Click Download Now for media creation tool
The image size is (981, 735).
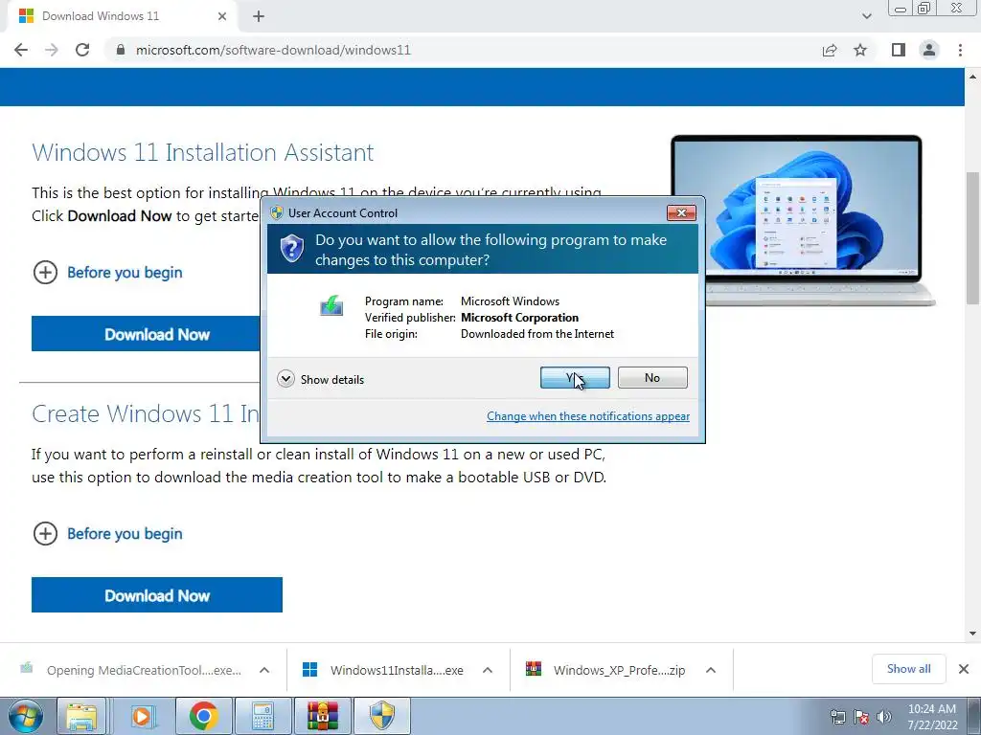pos(157,595)
